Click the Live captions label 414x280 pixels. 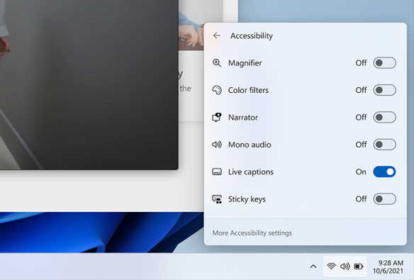(x=251, y=172)
